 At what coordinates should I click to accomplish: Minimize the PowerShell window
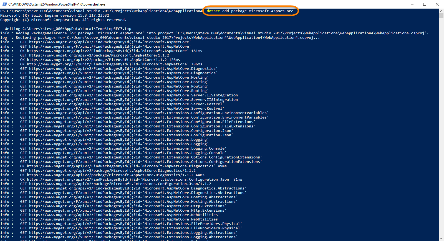tap(412, 4)
